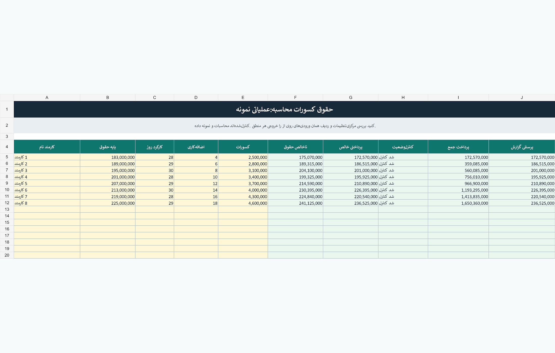Select base salary cell 183,000,000
555x353 pixels.
coord(108,157)
